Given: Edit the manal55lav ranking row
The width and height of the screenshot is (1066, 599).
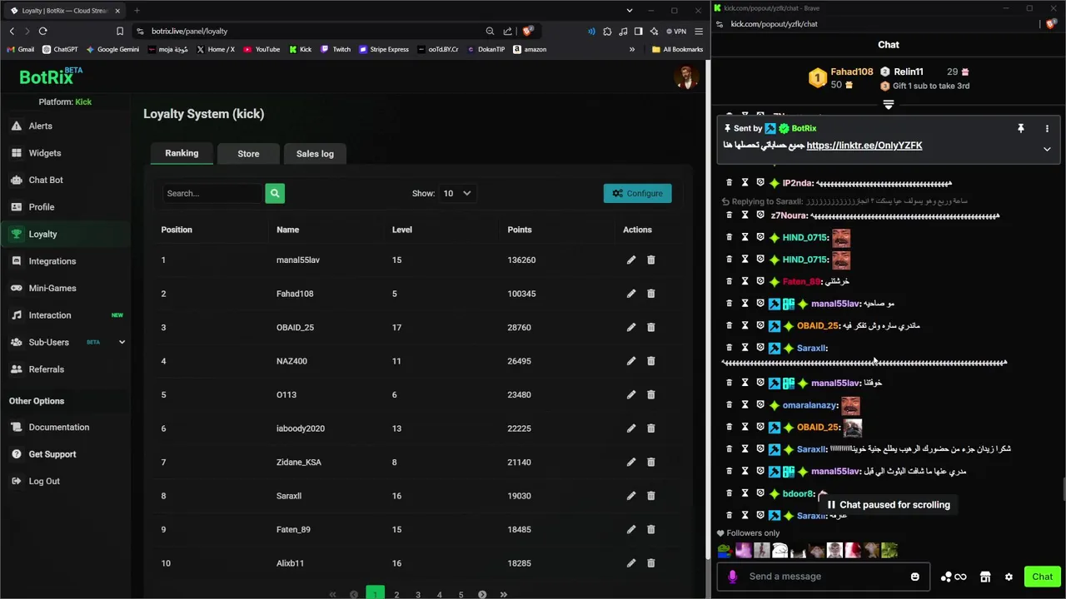Looking at the screenshot, I should click(631, 260).
